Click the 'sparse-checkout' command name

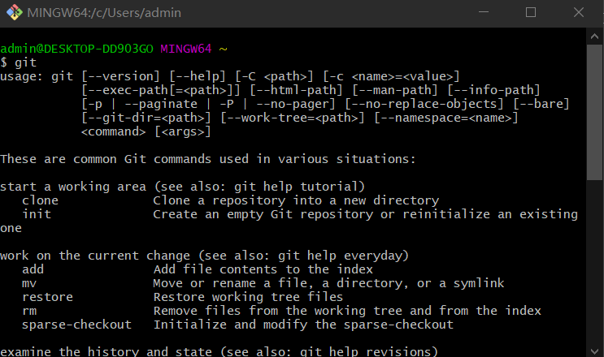pos(76,325)
